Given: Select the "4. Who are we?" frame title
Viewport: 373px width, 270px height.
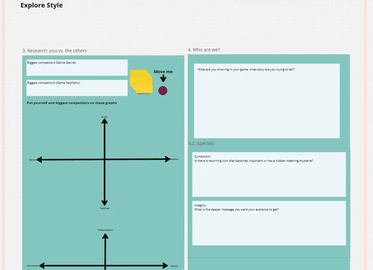Looking at the screenshot, I should 204,50.
